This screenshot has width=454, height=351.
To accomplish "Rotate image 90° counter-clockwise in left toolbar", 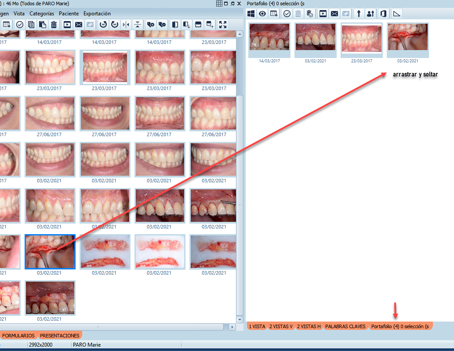I will click(103, 25).
